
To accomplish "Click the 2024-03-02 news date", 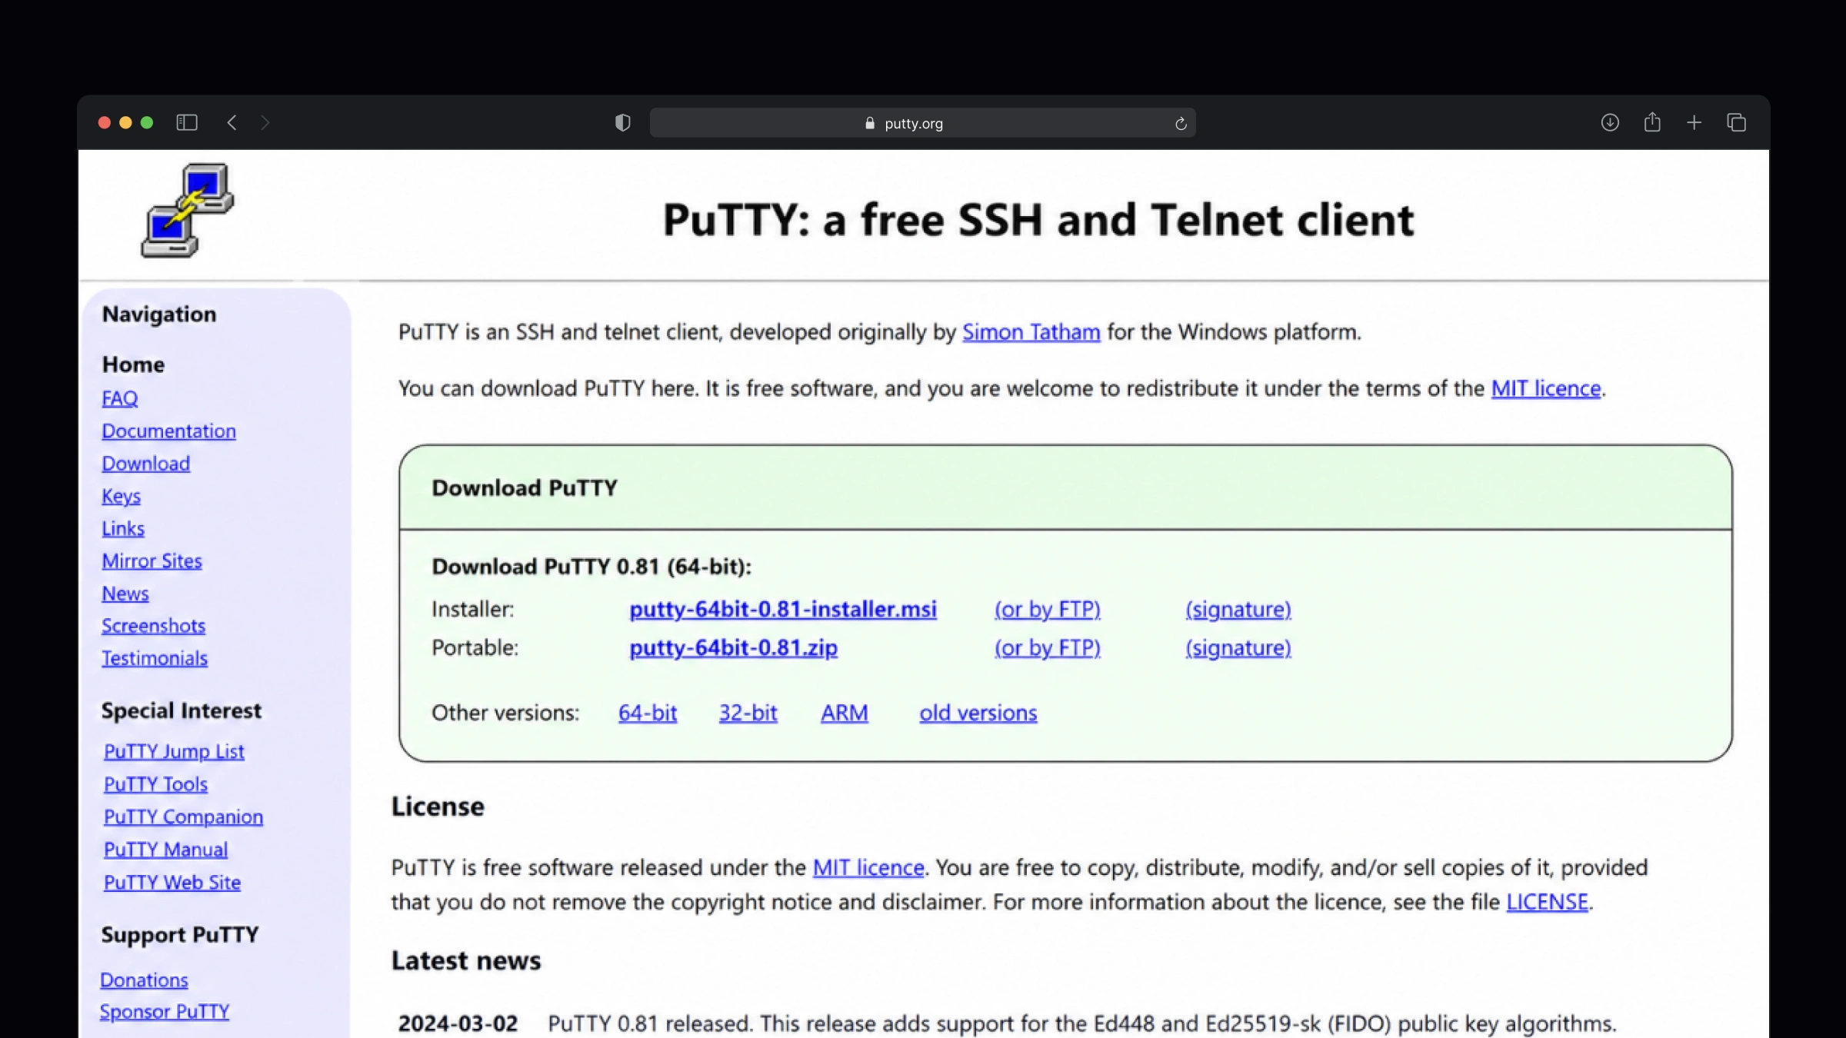I will point(458,1023).
